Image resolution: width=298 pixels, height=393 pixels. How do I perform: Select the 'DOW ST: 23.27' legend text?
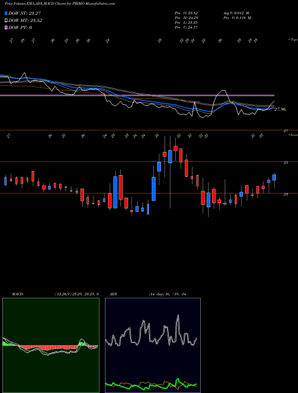pos(24,13)
